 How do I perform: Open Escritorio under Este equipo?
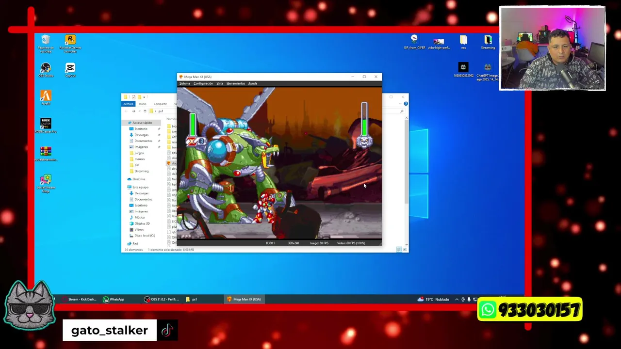[x=141, y=205]
